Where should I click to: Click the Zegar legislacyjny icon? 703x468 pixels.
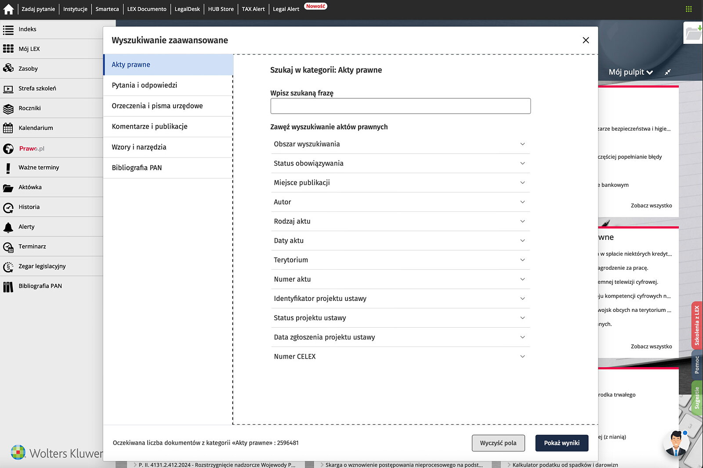click(8, 267)
